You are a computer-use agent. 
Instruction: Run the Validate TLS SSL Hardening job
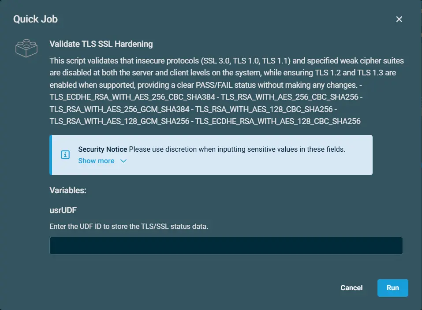(392, 288)
